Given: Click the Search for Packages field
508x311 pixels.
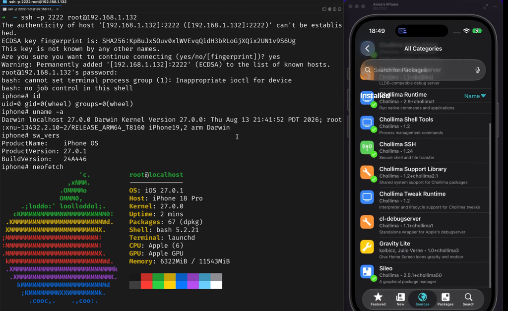Looking at the screenshot, I should pos(423,70).
